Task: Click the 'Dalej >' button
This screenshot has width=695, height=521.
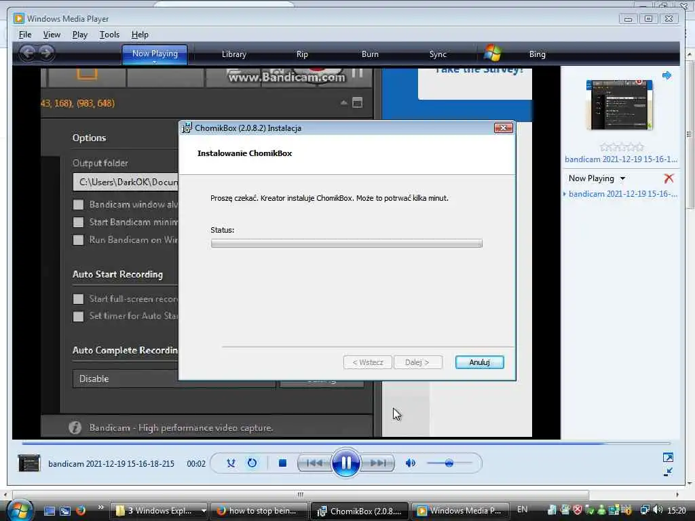Action: (417, 362)
